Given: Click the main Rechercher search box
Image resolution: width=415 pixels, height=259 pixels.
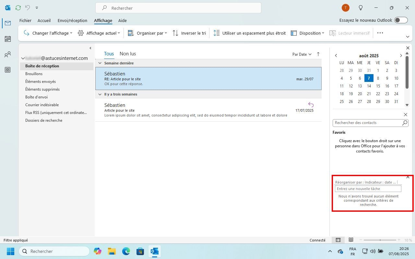Looking at the screenshot, I should 178,8.
